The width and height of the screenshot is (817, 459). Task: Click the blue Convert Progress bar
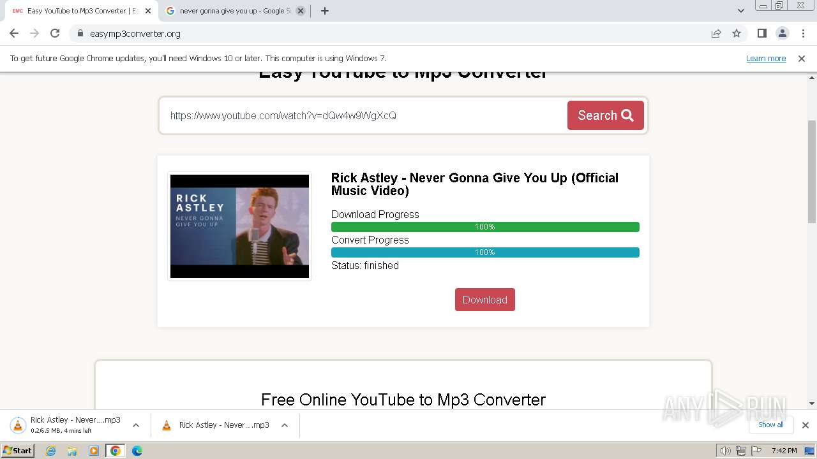tap(485, 252)
